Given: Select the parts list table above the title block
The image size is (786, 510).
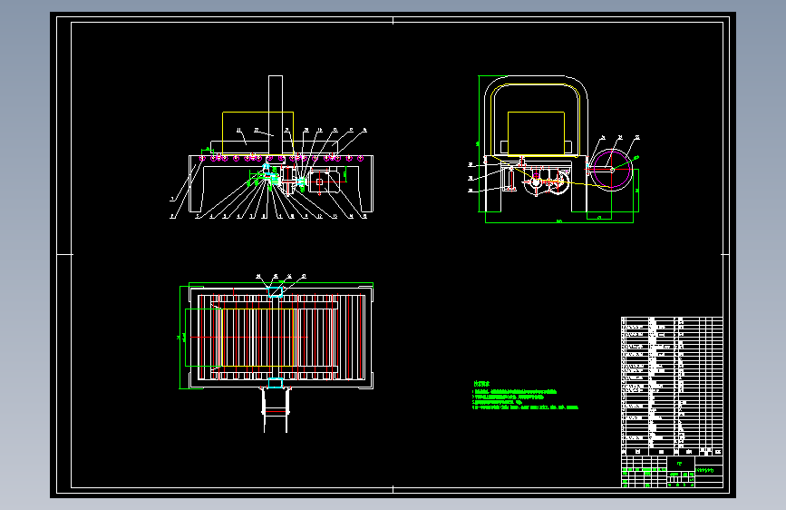Looking at the screenshot, I should (x=672, y=386).
